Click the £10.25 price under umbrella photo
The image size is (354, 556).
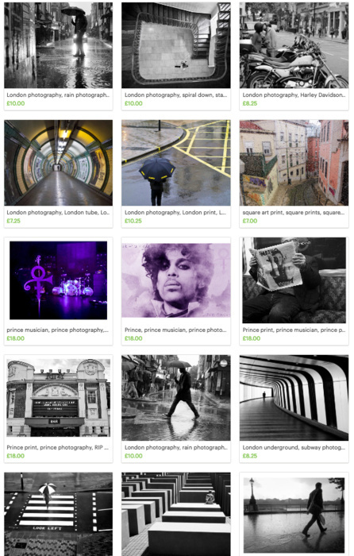133,221
